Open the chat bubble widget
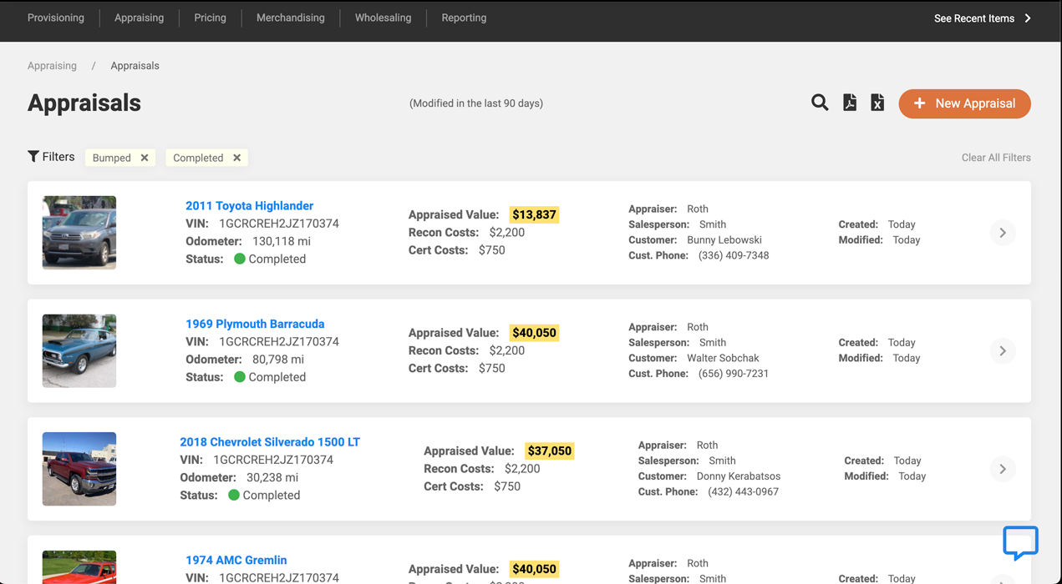 click(x=1020, y=543)
